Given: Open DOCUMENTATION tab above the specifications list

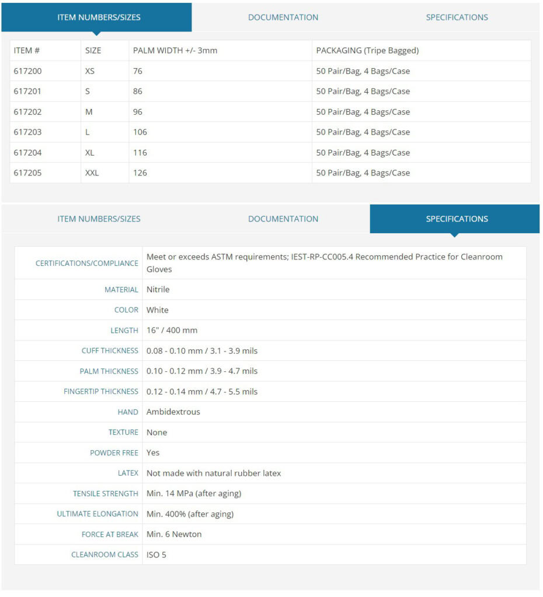Looking at the screenshot, I should click(x=283, y=219).
